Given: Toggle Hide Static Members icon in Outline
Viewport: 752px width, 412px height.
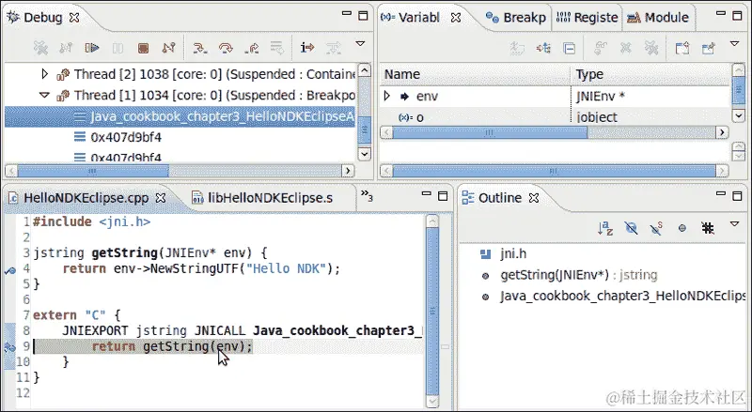Looking at the screenshot, I should point(656,228).
